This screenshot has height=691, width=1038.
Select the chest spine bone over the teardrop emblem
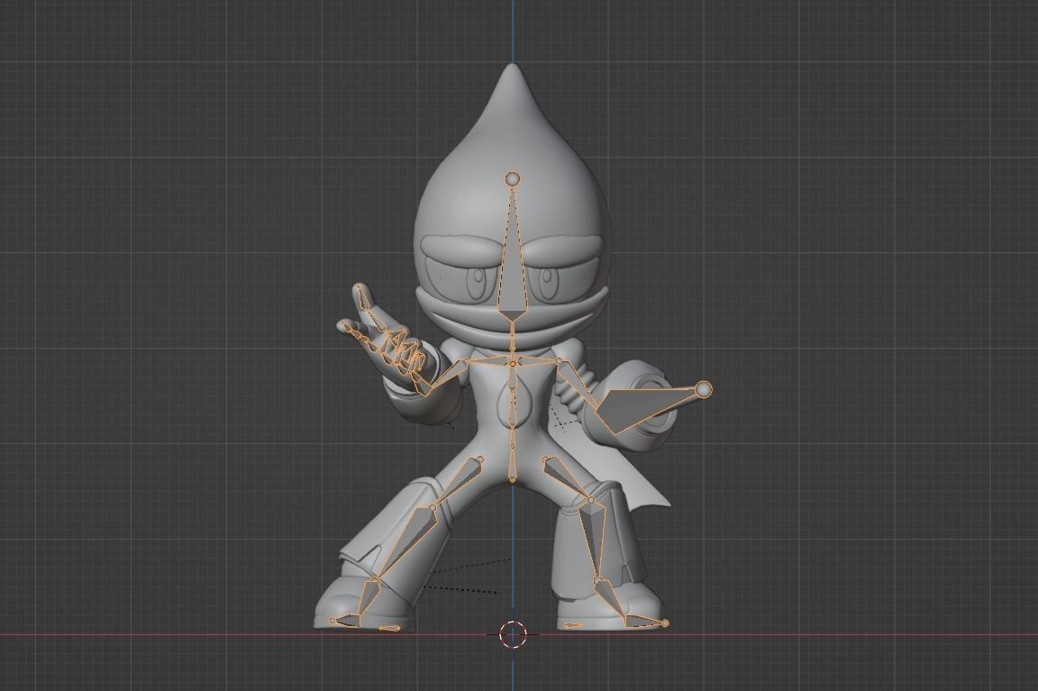(512, 408)
